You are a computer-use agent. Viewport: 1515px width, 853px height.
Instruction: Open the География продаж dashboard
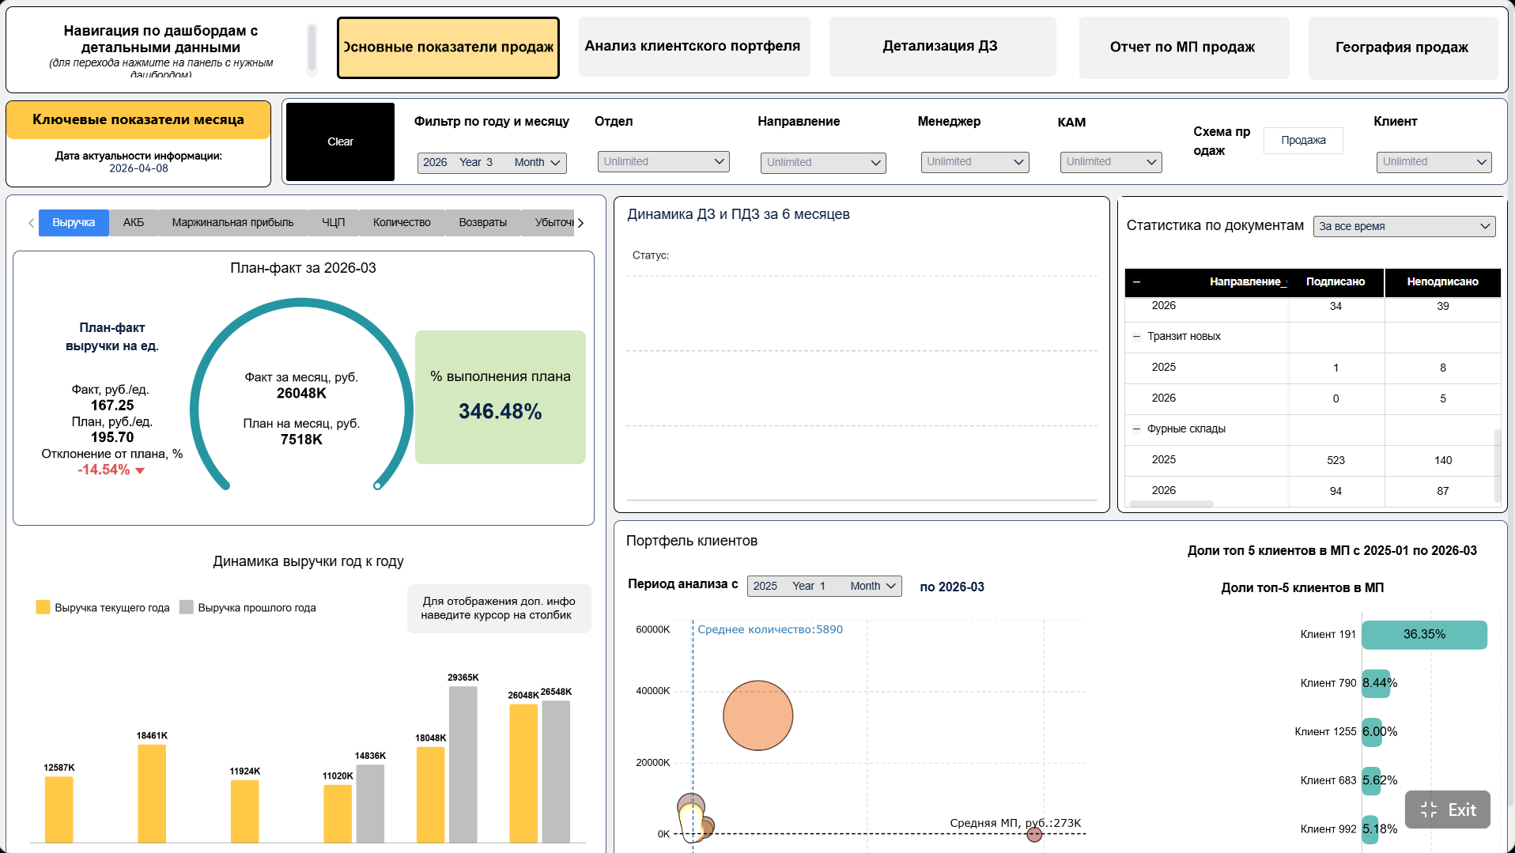pyautogui.click(x=1402, y=47)
